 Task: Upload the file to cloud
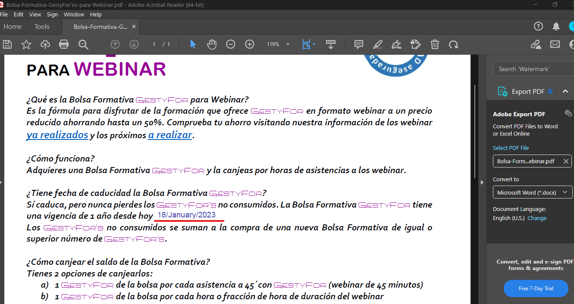[x=45, y=44]
